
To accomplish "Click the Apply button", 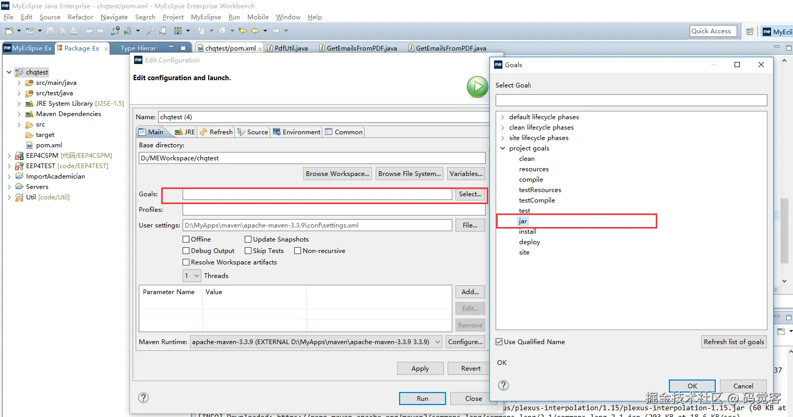I will [420, 369].
